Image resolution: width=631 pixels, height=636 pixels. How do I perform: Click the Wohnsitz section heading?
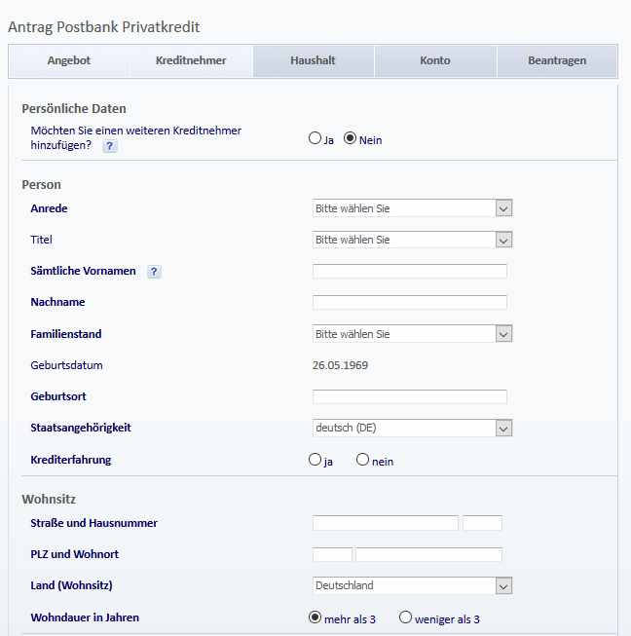(x=49, y=499)
